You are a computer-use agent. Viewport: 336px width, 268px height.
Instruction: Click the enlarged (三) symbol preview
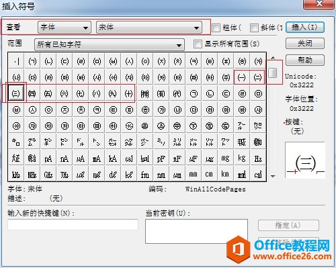(x=305, y=160)
